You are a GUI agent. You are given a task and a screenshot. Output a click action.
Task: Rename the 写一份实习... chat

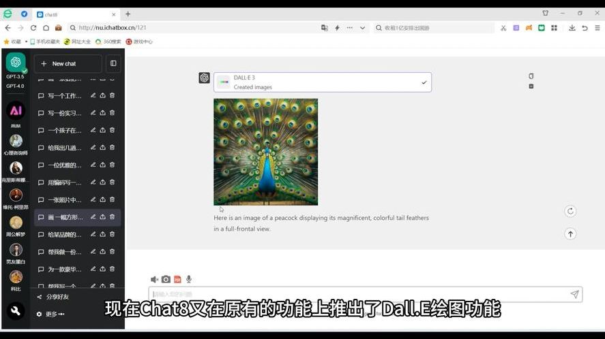point(93,112)
